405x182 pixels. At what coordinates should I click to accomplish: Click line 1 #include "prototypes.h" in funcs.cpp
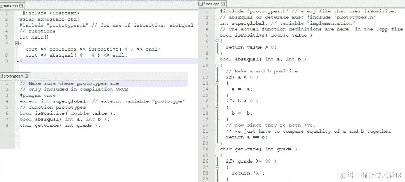(x=308, y=11)
